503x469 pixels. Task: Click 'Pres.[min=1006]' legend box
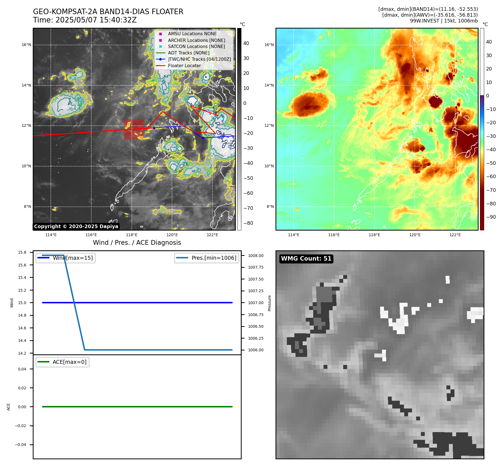click(207, 258)
